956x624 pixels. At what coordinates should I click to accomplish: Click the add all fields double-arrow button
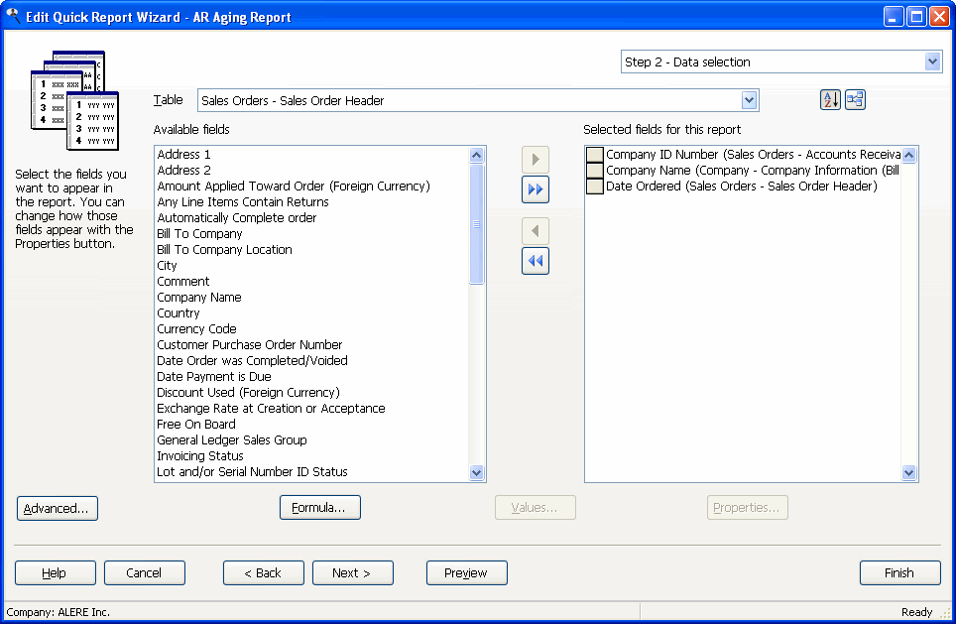(x=536, y=189)
